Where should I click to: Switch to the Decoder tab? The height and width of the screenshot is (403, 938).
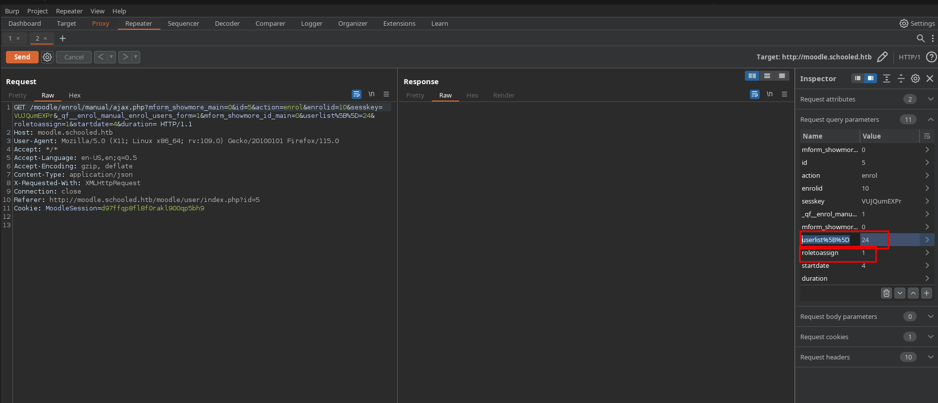[x=227, y=23]
